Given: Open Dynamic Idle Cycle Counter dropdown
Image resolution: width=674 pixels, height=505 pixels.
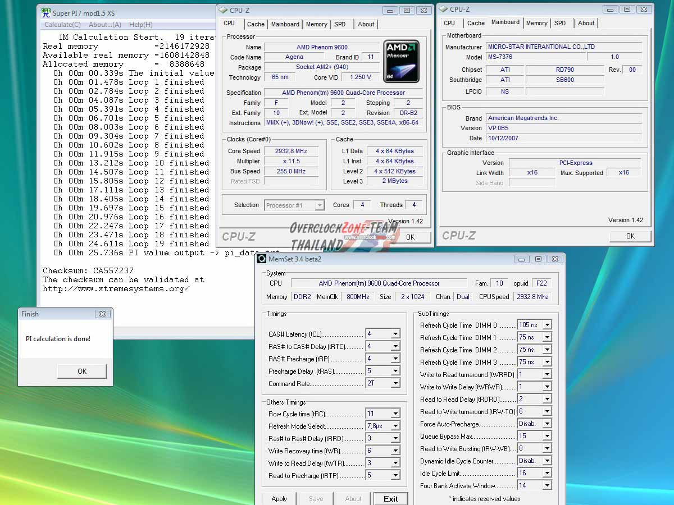Looking at the screenshot, I should point(547,461).
